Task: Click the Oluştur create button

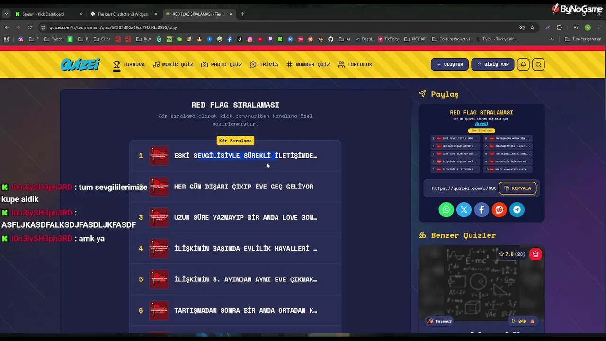Action: click(x=450, y=64)
